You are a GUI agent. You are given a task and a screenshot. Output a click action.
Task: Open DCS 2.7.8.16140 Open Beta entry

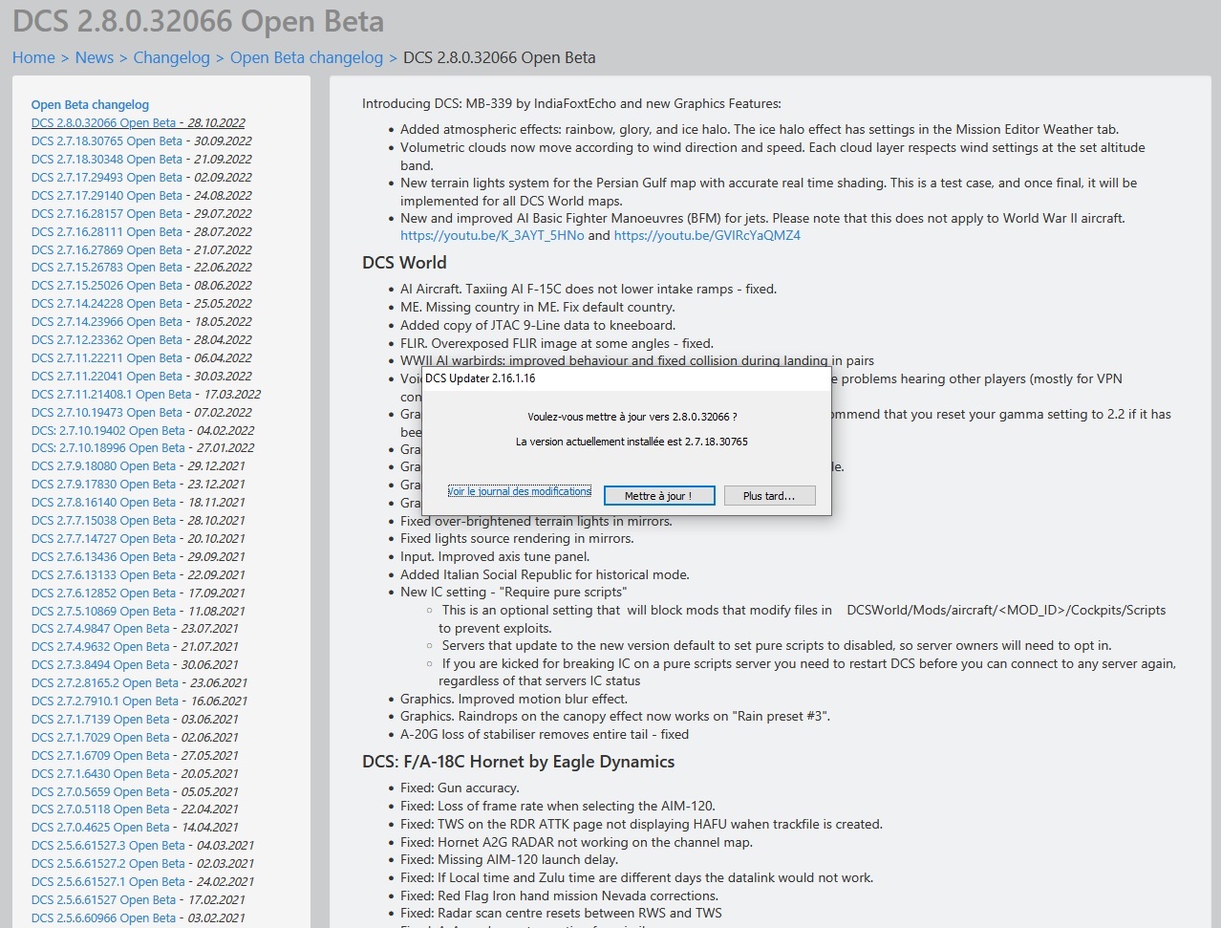[103, 502]
